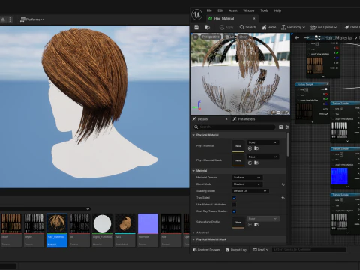Click the Clean graph brush button

coord(352,27)
